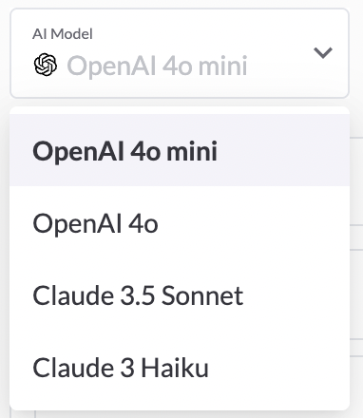
Task: Close list using the down arrow
Action: click(x=323, y=52)
